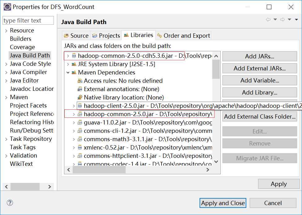Open the Order and Export tab
The width and height of the screenshot is (302, 215).
pos(183,36)
